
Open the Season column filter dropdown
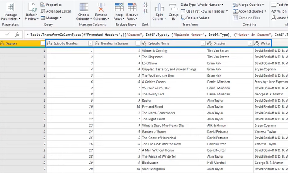(x=43, y=43)
